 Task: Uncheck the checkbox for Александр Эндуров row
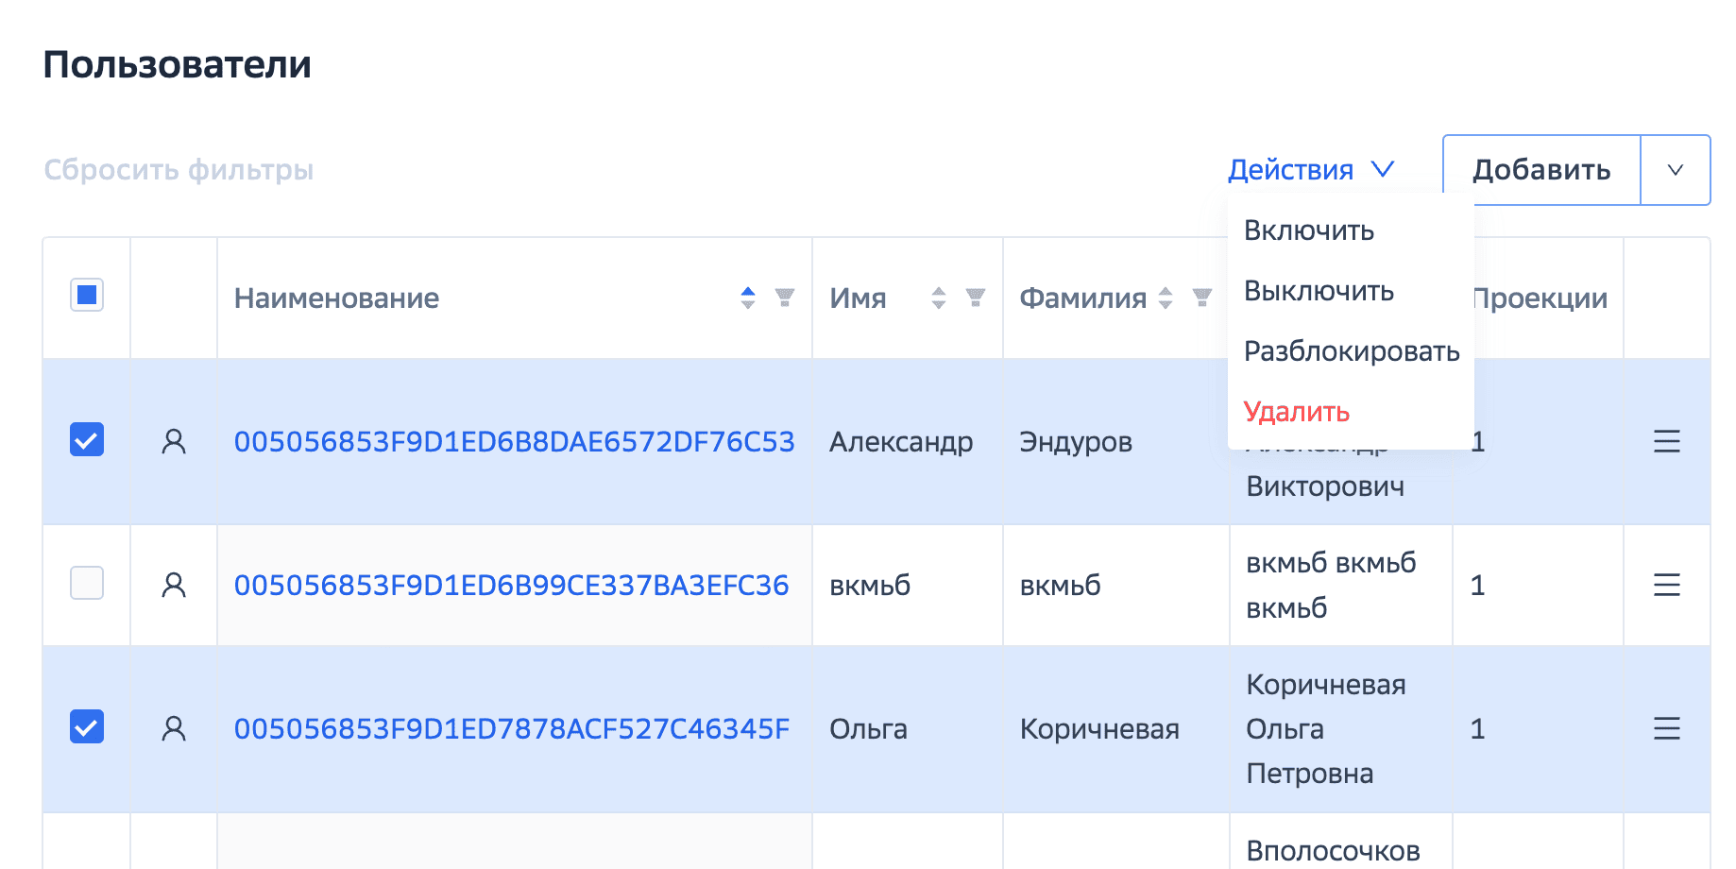pos(87,440)
